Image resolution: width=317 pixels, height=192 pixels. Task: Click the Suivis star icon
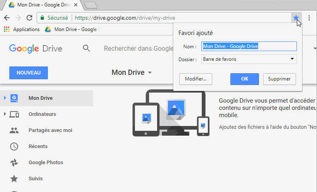coord(14,179)
